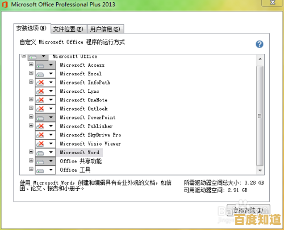Expand the Microsoft OneNote tree node
This screenshot has height=230, width=284.
31,99
